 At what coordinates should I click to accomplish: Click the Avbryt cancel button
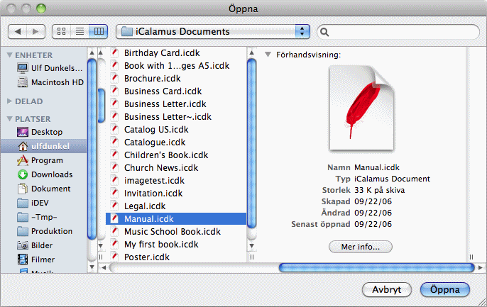pos(387,290)
